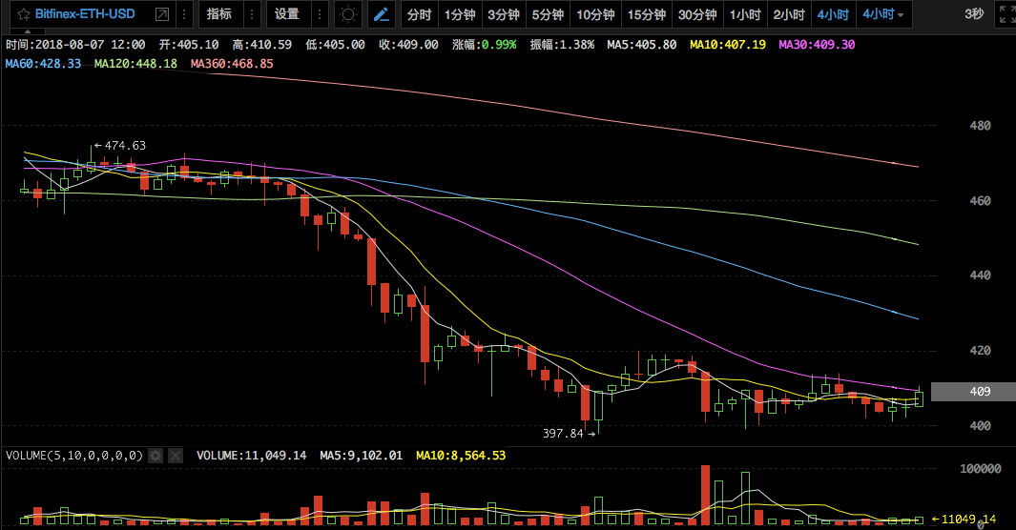Click the green MA120:448.18 readout

coord(135,64)
